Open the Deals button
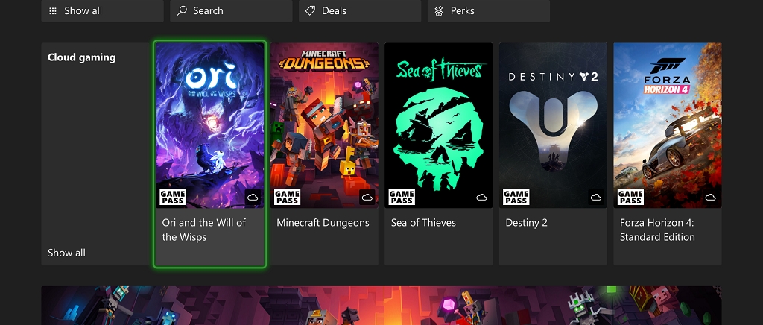Image resolution: width=763 pixels, height=325 pixels. [360, 10]
